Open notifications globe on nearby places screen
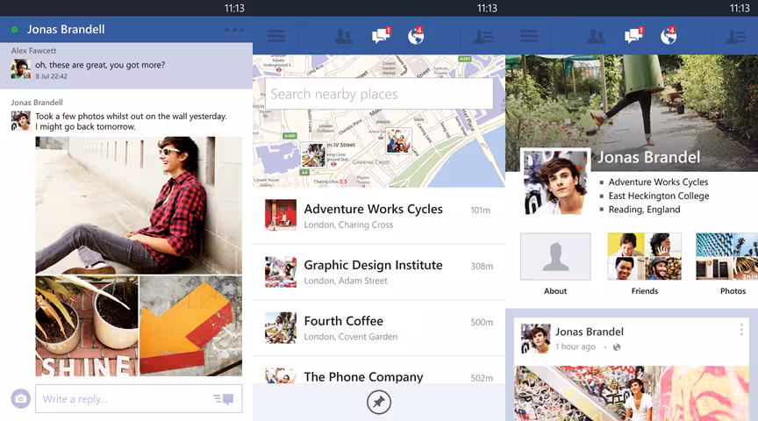Viewport: 758px width, 421px height. (416, 35)
